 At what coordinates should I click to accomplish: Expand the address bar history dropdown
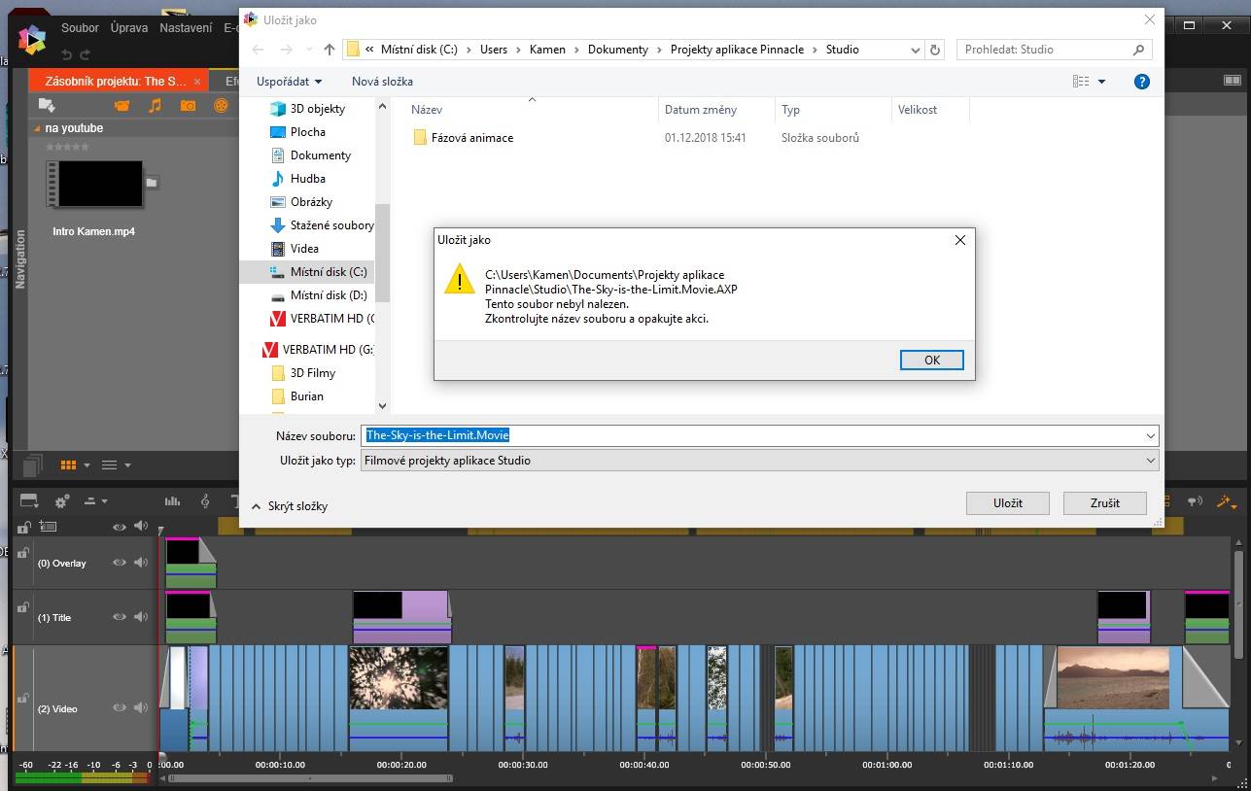tap(916, 50)
